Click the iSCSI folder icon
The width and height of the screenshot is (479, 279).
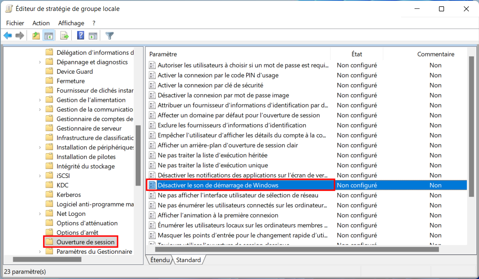pos(49,175)
